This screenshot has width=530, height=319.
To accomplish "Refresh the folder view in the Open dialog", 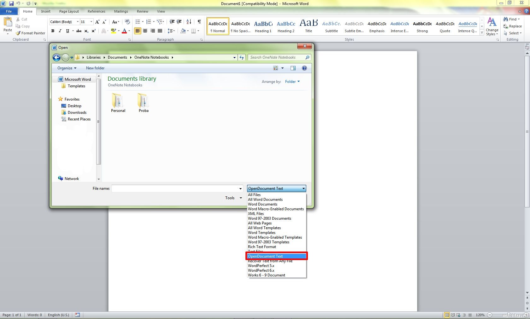I will [x=242, y=57].
